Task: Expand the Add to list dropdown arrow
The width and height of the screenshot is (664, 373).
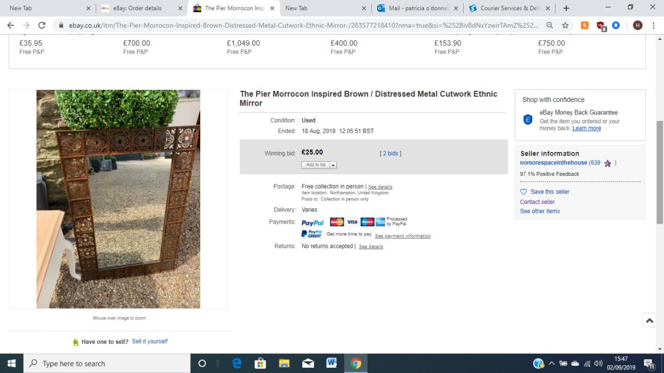Action: tap(333, 165)
